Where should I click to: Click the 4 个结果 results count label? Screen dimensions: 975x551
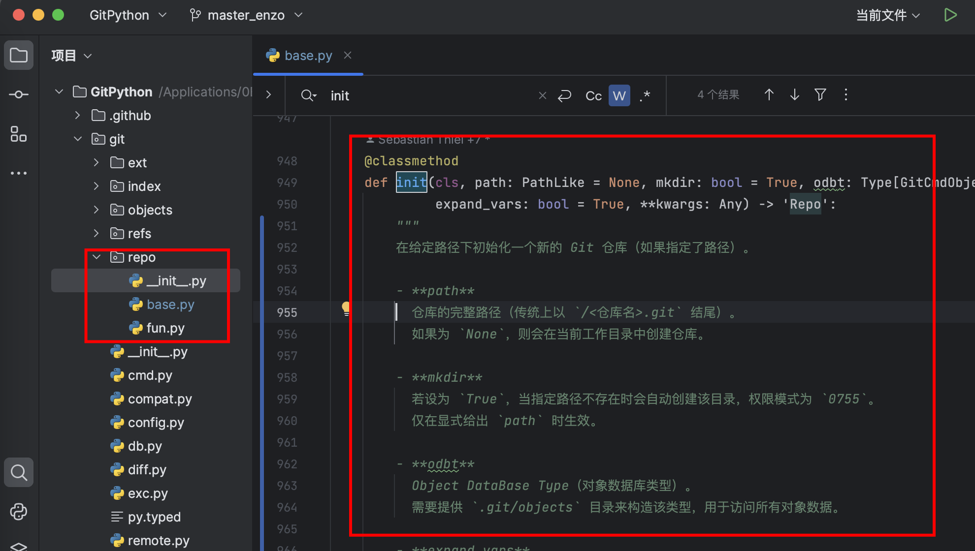(x=718, y=94)
